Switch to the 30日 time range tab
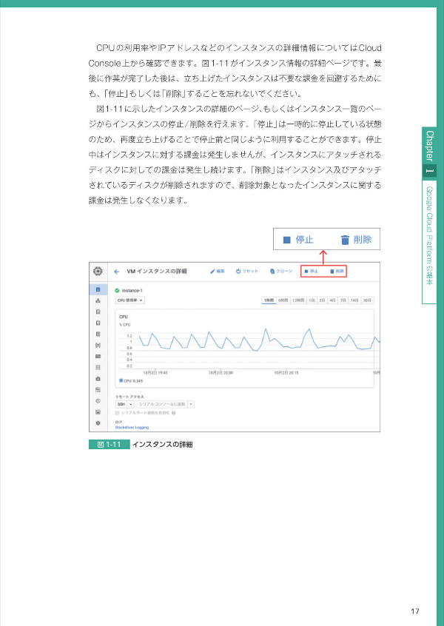The width and height of the screenshot is (444, 626). [367, 300]
